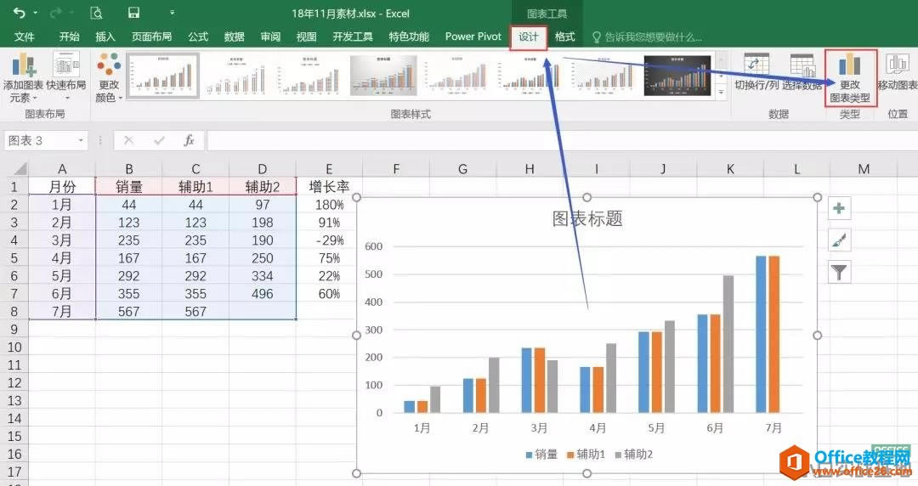
Task: Click the 4月 label on horizontal axis
Action: coord(598,428)
